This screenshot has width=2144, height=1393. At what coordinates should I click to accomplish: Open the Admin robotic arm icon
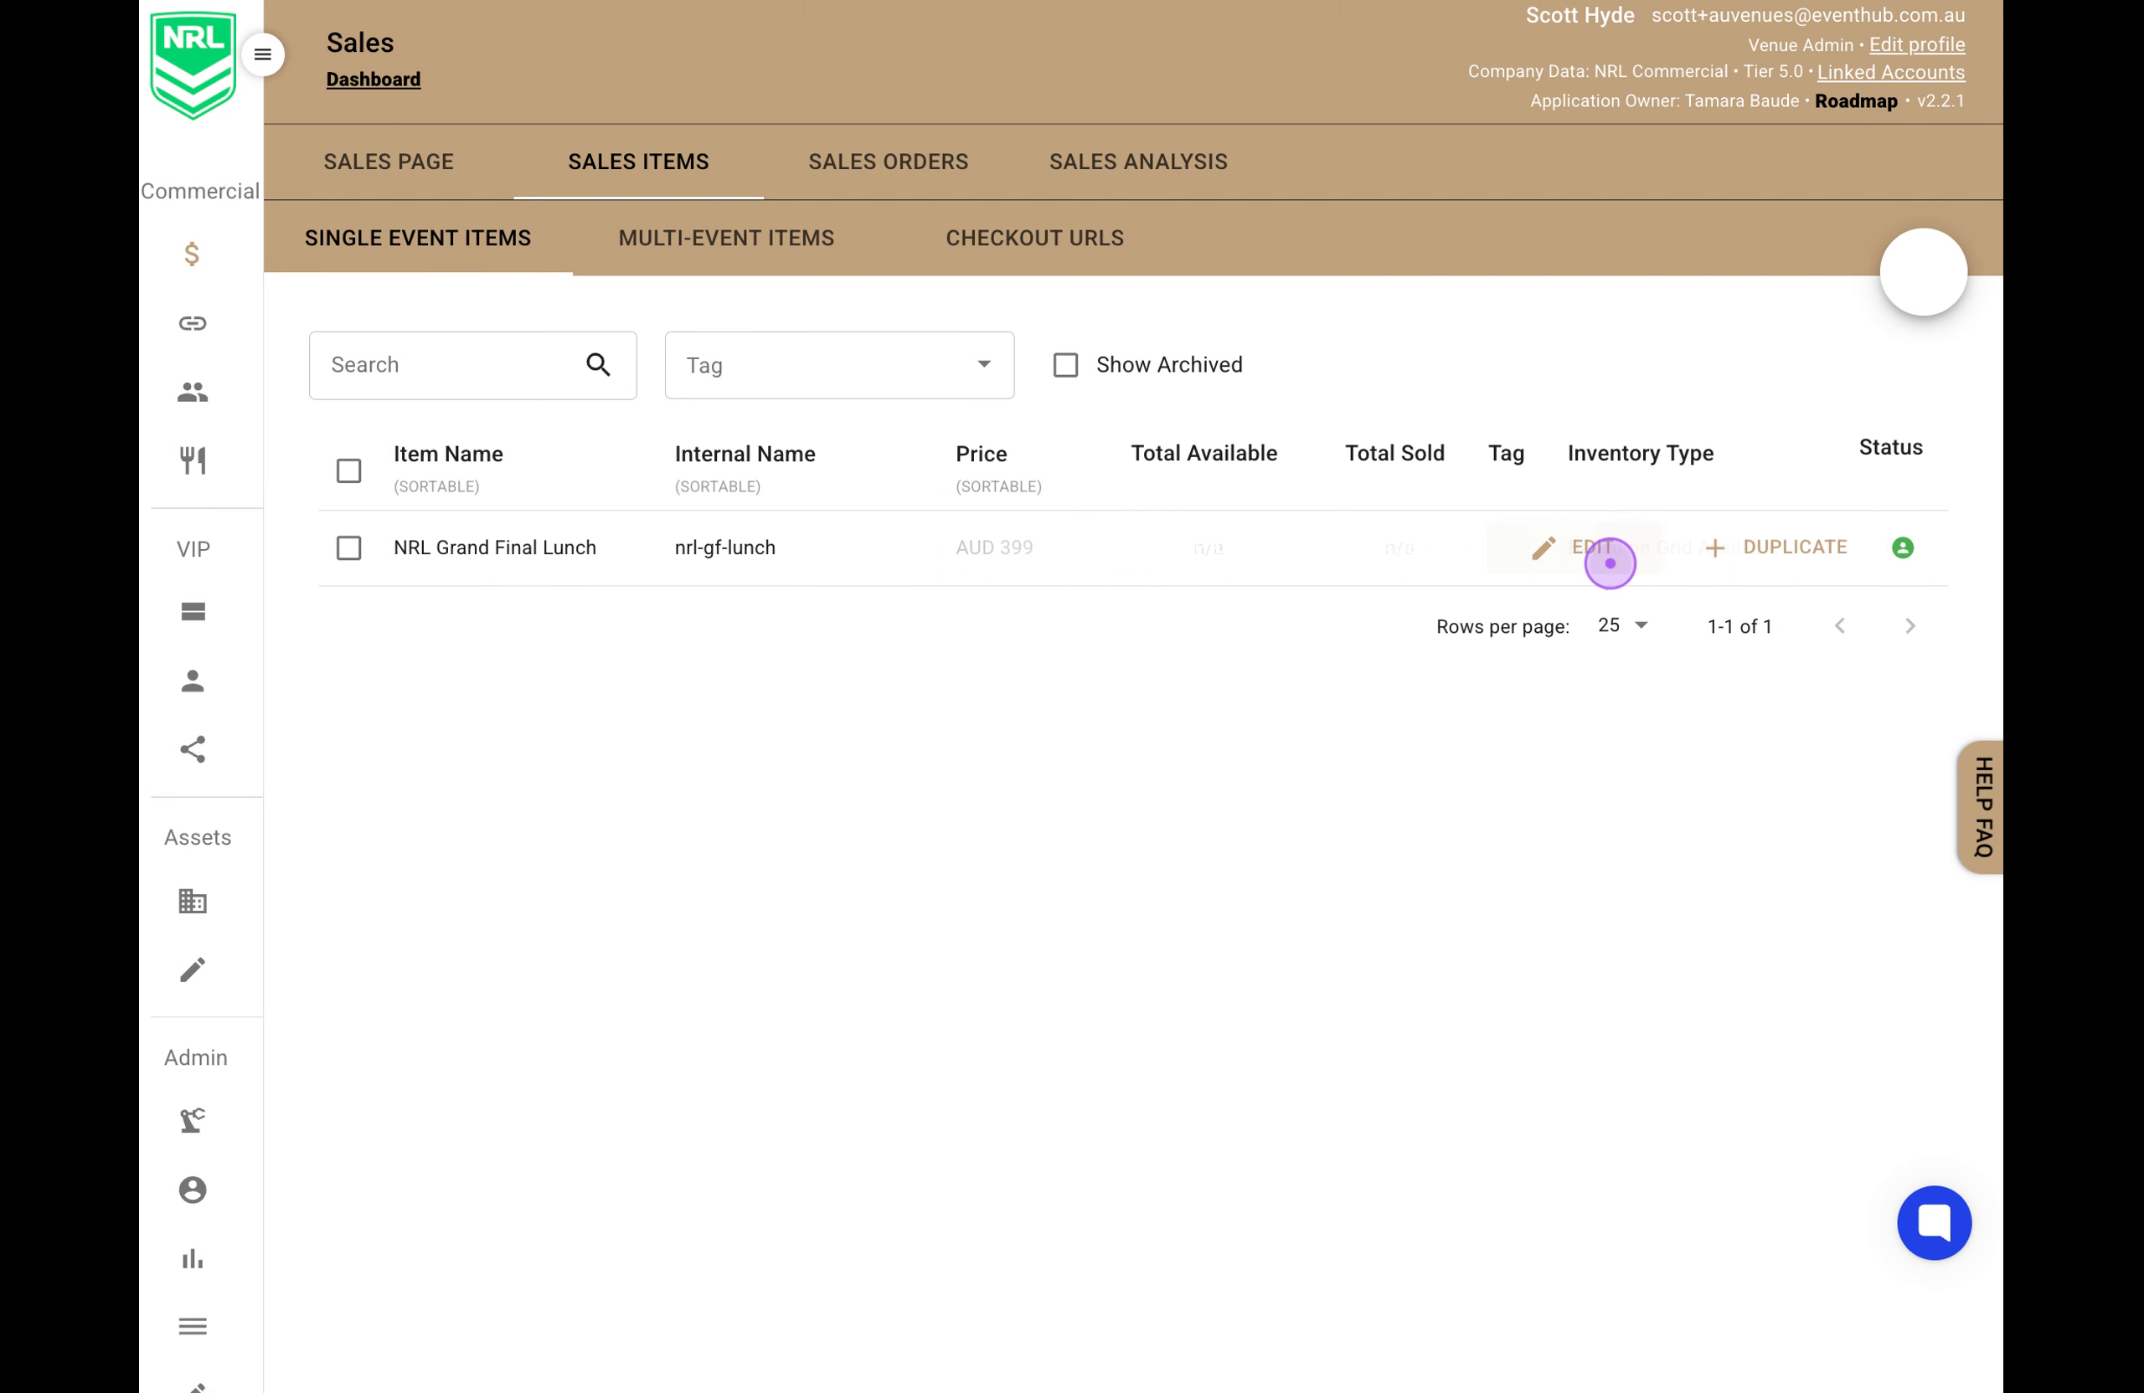point(193,1120)
